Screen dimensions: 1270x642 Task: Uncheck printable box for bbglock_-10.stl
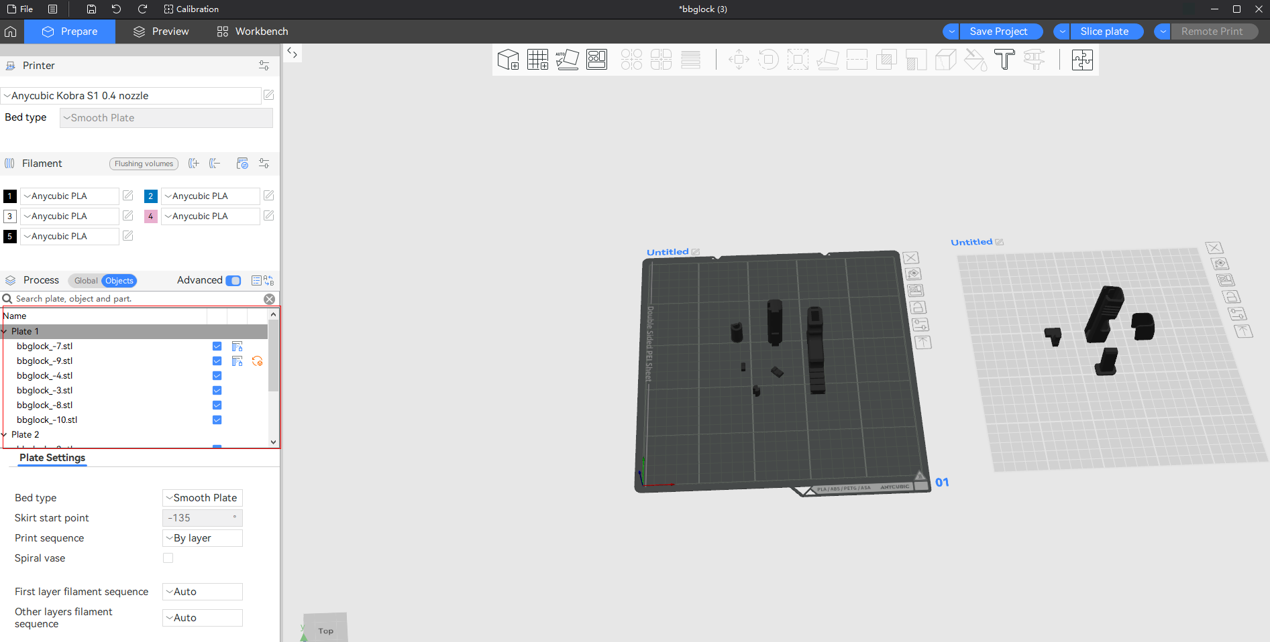click(x=217, y=420)
